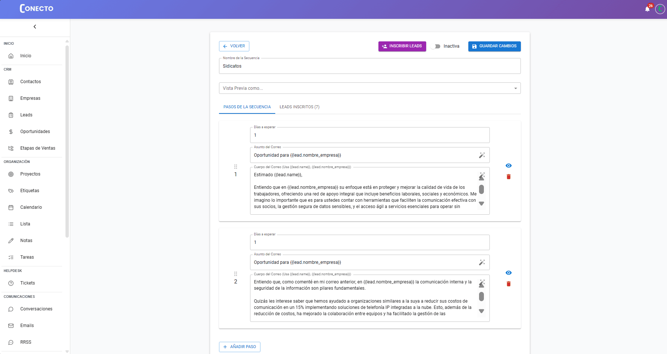Preview step 2 with the eye icon
Viewport: 667px width, 354px height.
(x=508, y=273)
